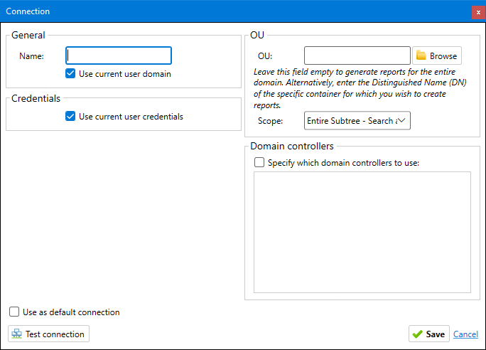The width and height of the screenshot is (486, 350).
Task: Enable Specify which domain controllers to use
Action: pos(259,162)
